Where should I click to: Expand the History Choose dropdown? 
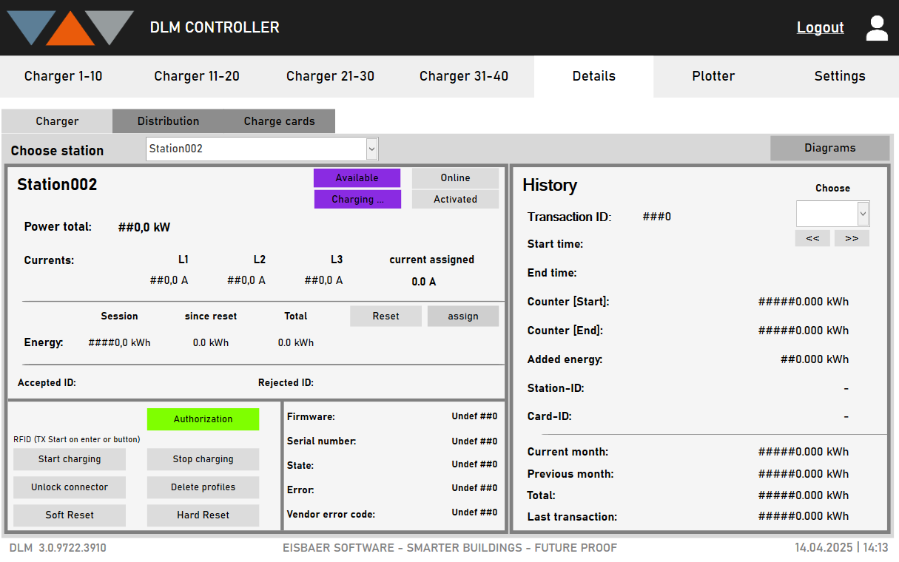pos(832,214)
